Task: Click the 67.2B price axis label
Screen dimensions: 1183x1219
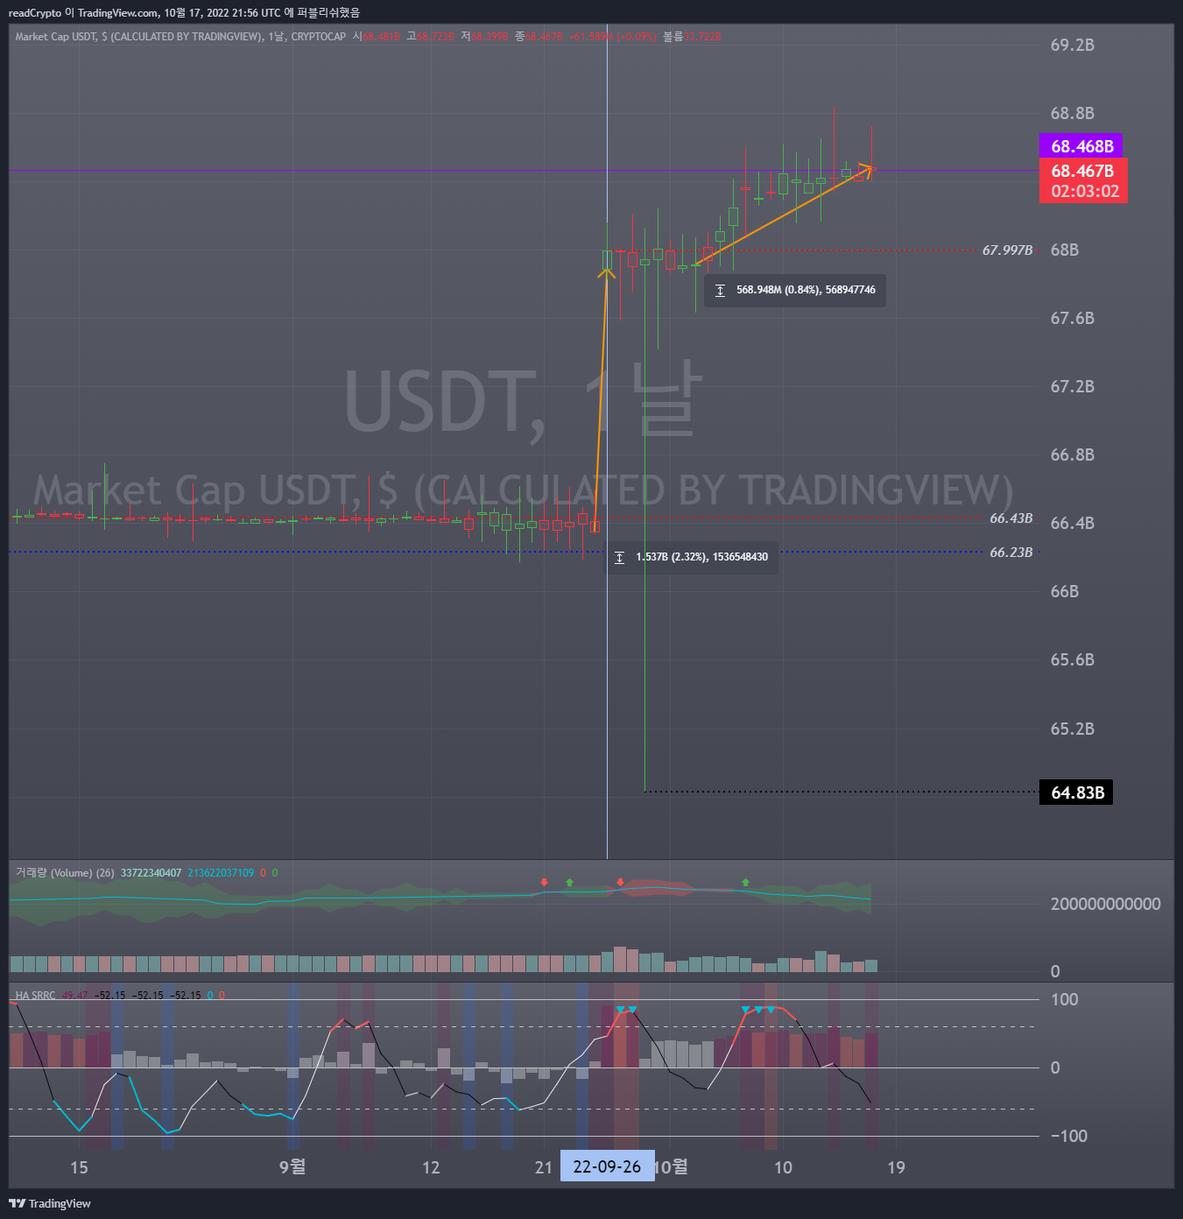Action: pos(1073,386)
